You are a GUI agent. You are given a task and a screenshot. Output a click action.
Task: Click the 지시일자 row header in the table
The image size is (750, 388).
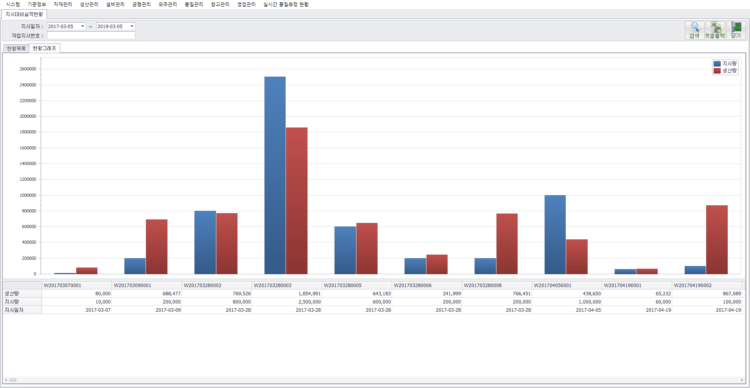(22, 310)
